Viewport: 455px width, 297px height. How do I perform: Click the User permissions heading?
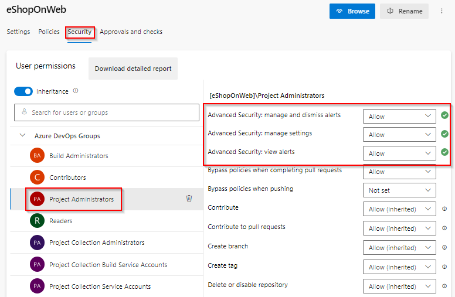(x=46, y=66)
